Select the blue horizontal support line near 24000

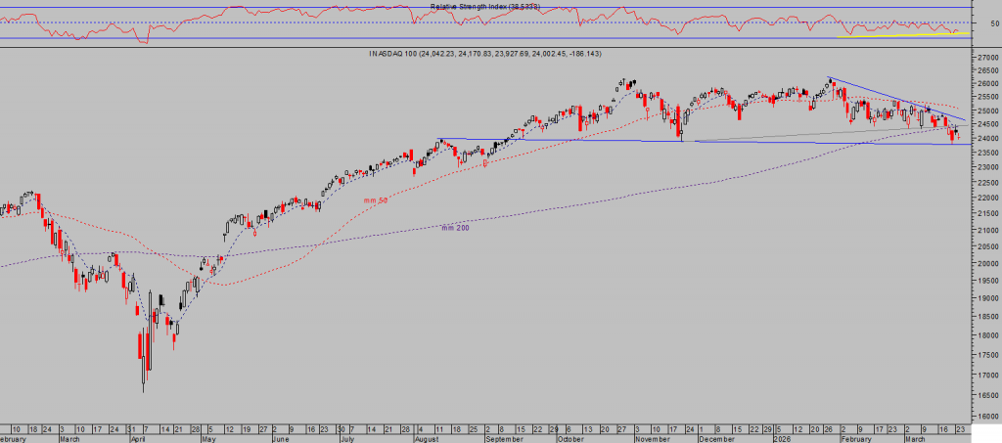click(x=587, y=141)
